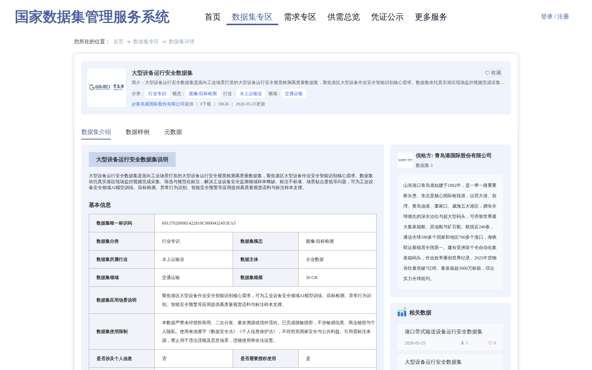This screenshot has height=370, width=592.
Task: Click 数据集详情 in the breadcrumb
Action: [x=182, y=42]
